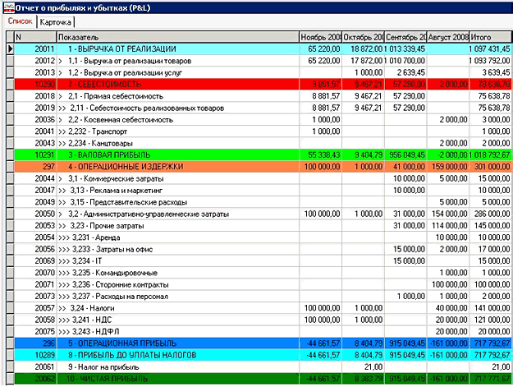
Task: Click the Август 2008 column header
Action: pyautogui.click(x=448, y=37)
